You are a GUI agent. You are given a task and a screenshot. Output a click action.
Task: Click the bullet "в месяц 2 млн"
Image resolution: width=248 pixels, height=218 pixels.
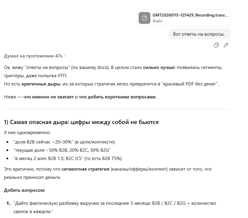click(x=68, y=158)
